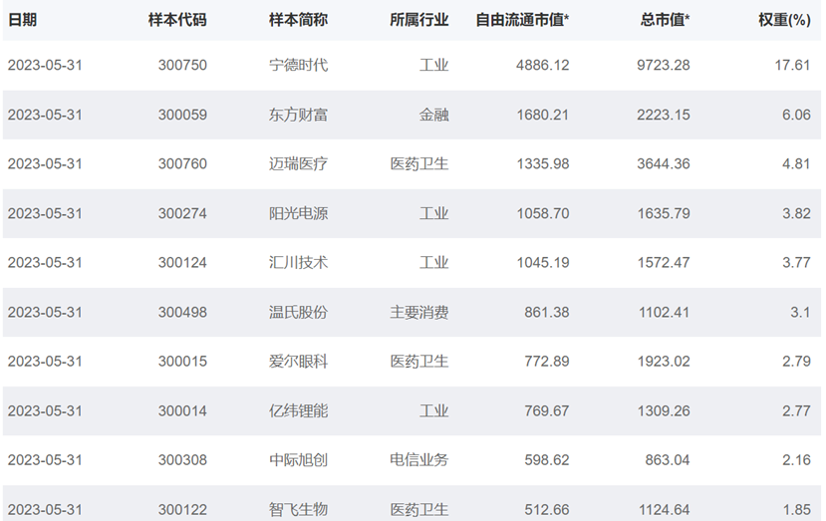Click the 样本代码 column header
826x521 pixels.
(x=177, y=20)
